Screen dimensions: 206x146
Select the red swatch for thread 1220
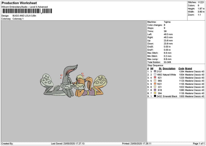(x=155, y=77)
